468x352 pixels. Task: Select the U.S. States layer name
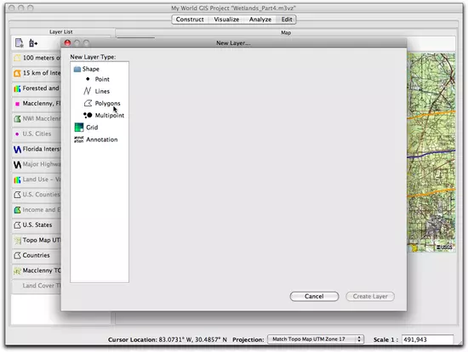tap(37, 225)
